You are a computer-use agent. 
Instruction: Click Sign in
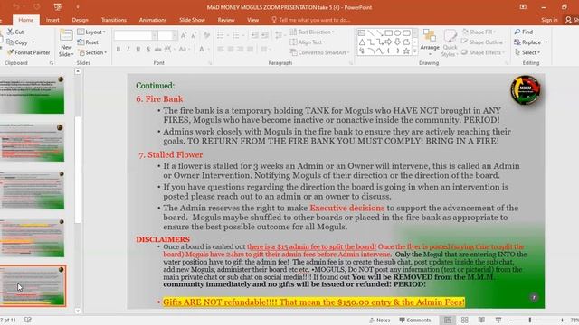tap(549, 20)
